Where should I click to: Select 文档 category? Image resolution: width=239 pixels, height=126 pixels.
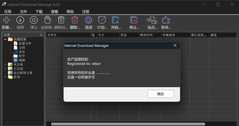[22, 48]
